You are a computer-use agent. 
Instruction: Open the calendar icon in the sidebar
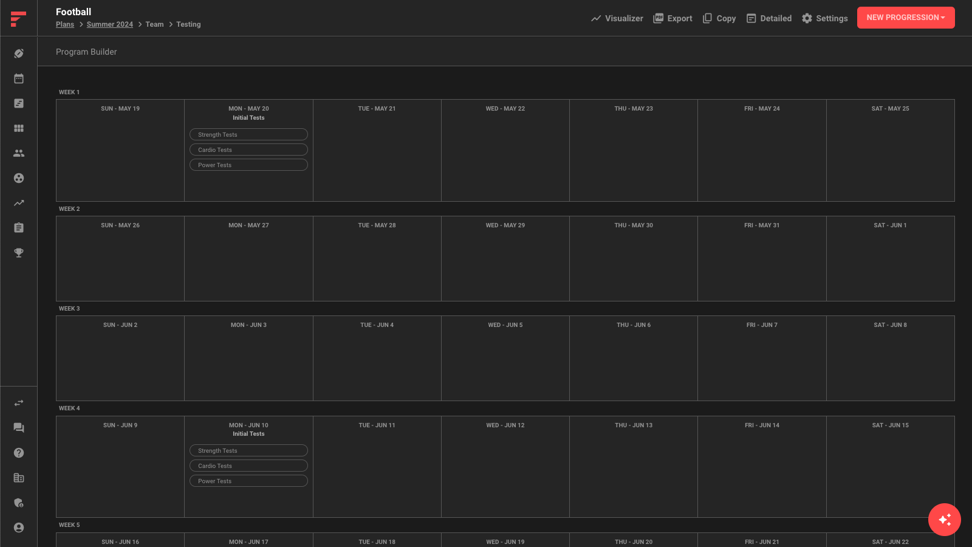19,78
